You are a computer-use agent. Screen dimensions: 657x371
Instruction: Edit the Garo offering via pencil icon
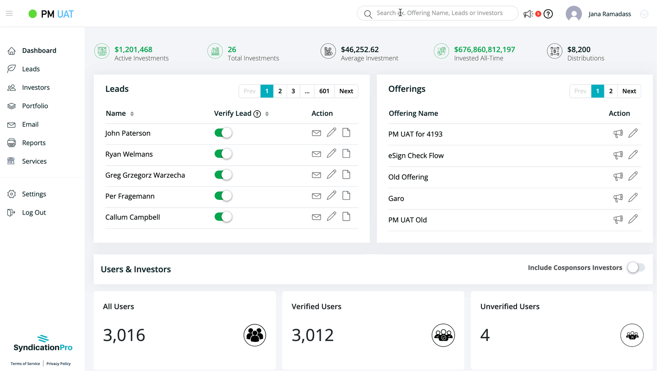click(x=633, y=197)
